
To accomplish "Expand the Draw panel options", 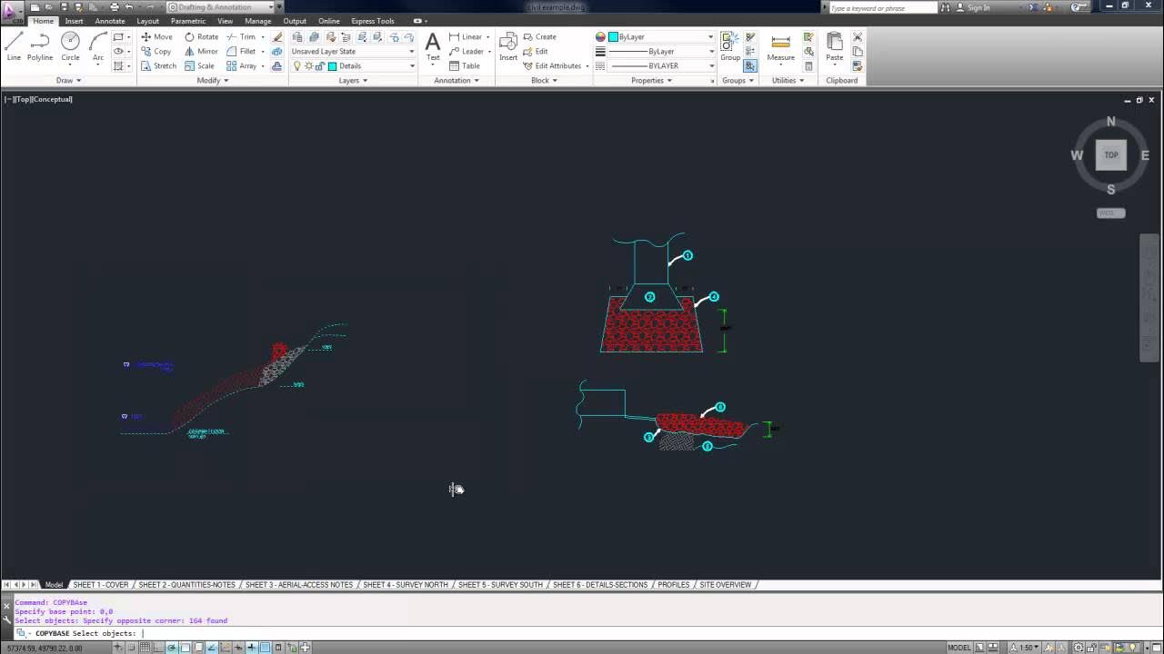I will point(68,81).
